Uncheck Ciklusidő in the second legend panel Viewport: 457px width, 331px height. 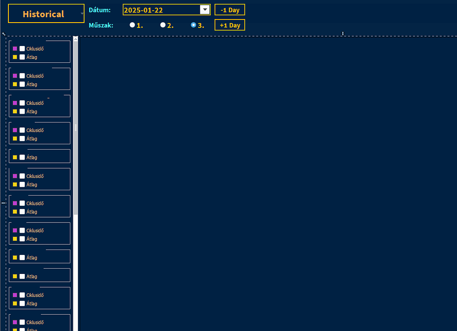pos(22,76)
